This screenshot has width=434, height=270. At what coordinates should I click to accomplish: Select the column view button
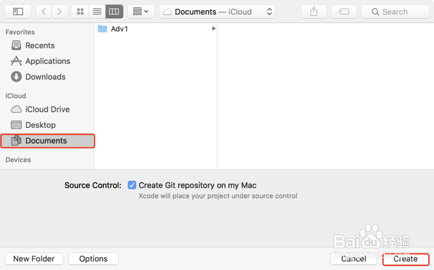click(x=114, y=12)
